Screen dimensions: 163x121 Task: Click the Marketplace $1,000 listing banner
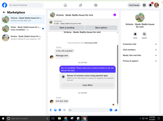83,22
